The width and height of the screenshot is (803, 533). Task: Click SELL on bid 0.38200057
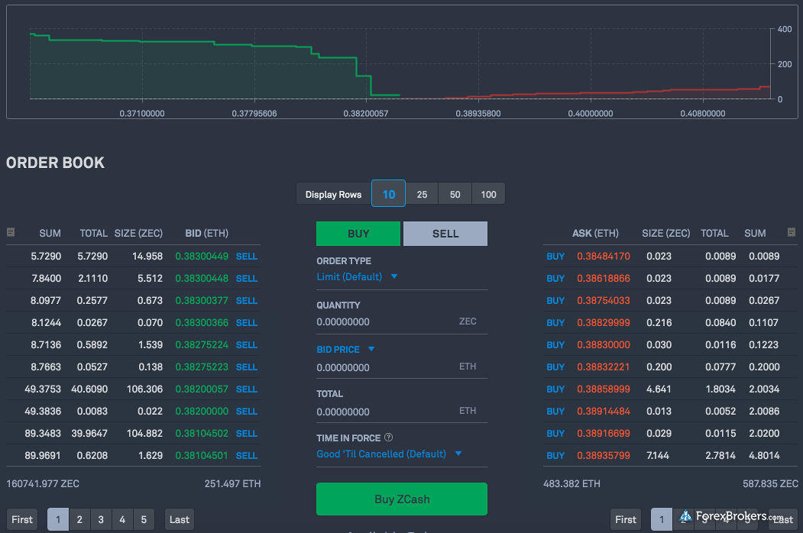coord(246,389)
